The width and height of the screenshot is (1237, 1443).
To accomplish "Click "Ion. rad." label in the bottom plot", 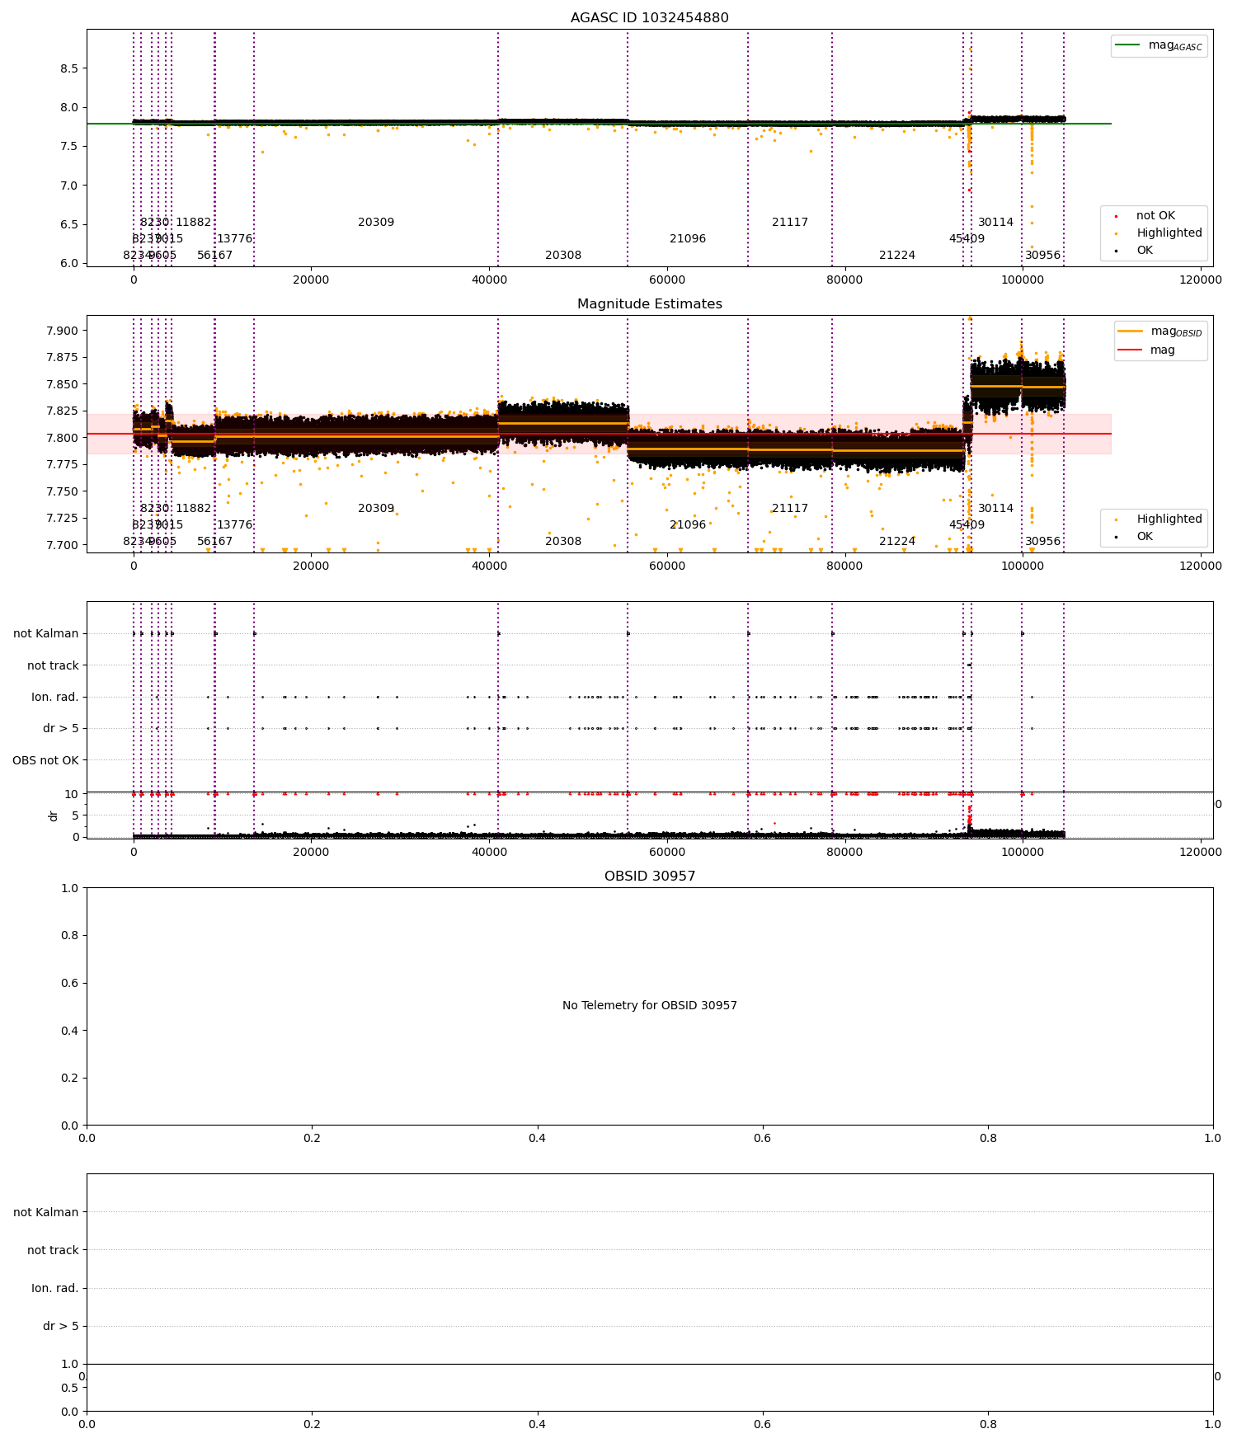I will [x=55, y=1289].
